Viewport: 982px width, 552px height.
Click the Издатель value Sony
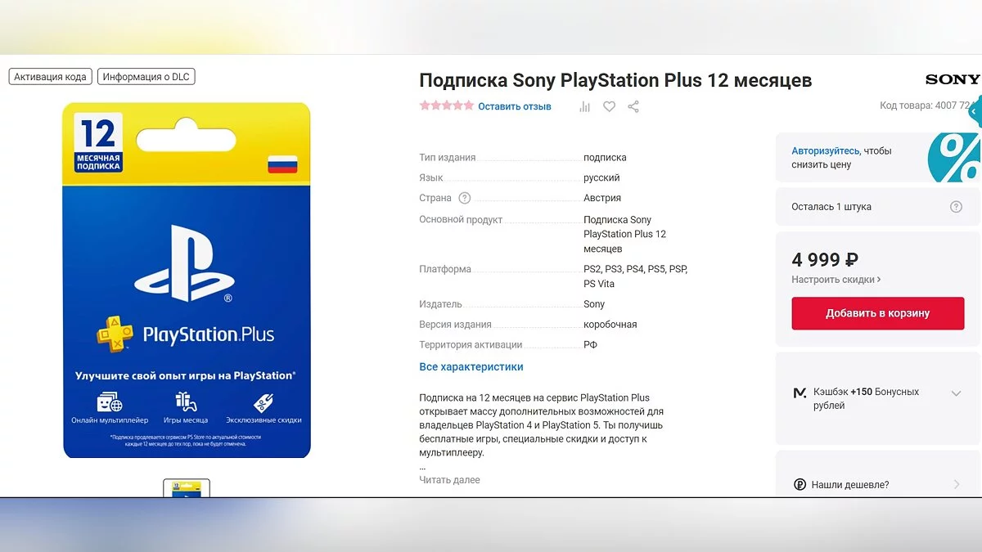(x=594, y=304)
